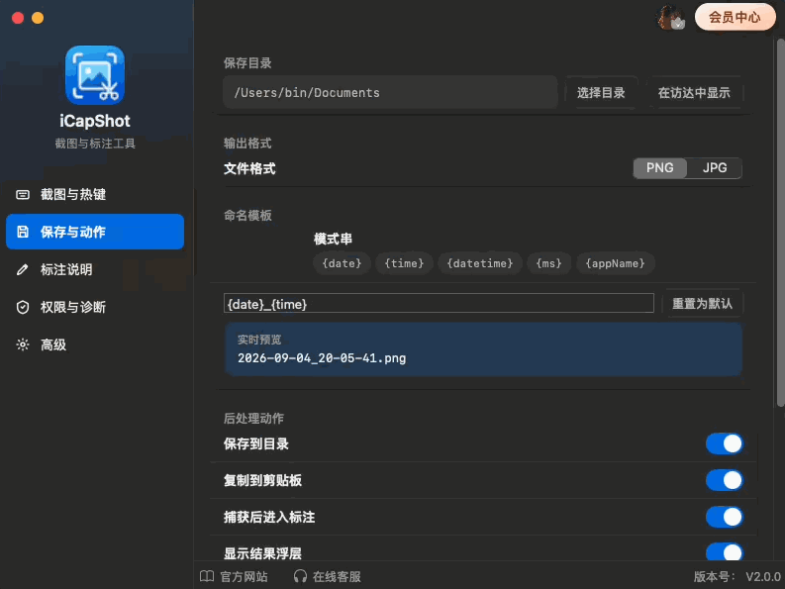Toggle the 显示结果浮层 switch
Screen dimensions: 785x589
(x=724, y=551)
